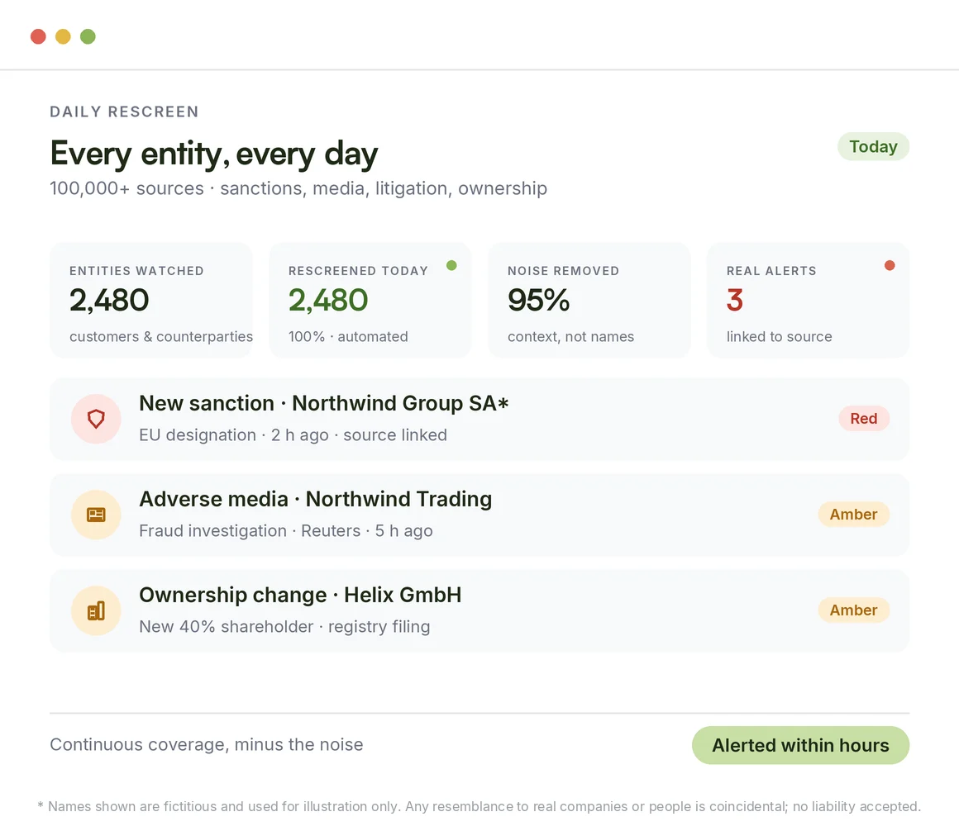Screen dimensions: 959x826
Task: Click the 'Every entity, every day' heading
Action: tap(214, 154)
